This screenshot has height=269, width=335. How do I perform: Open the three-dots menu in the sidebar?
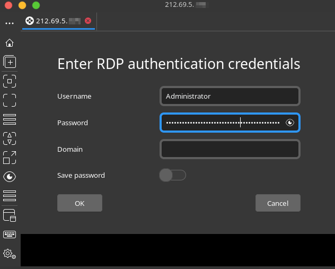click(x=10, y=24)
